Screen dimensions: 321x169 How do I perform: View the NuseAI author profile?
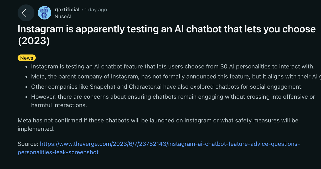coord(63,16)
